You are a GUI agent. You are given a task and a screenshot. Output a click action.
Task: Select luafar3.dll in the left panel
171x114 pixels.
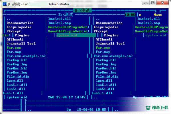click(60, 19)
